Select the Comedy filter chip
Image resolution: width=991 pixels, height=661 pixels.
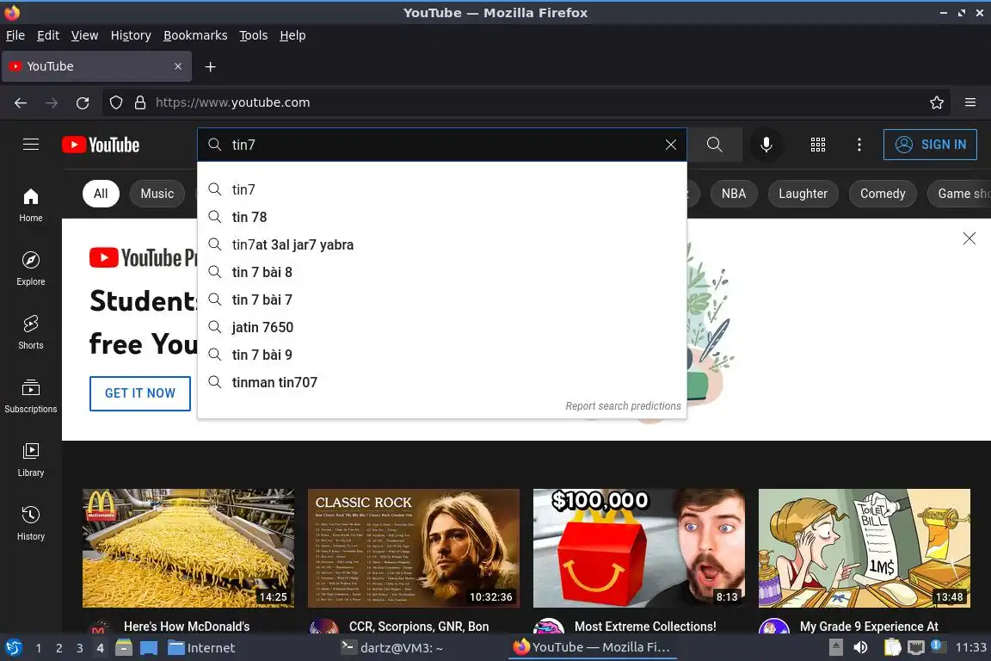coord(883,194)
